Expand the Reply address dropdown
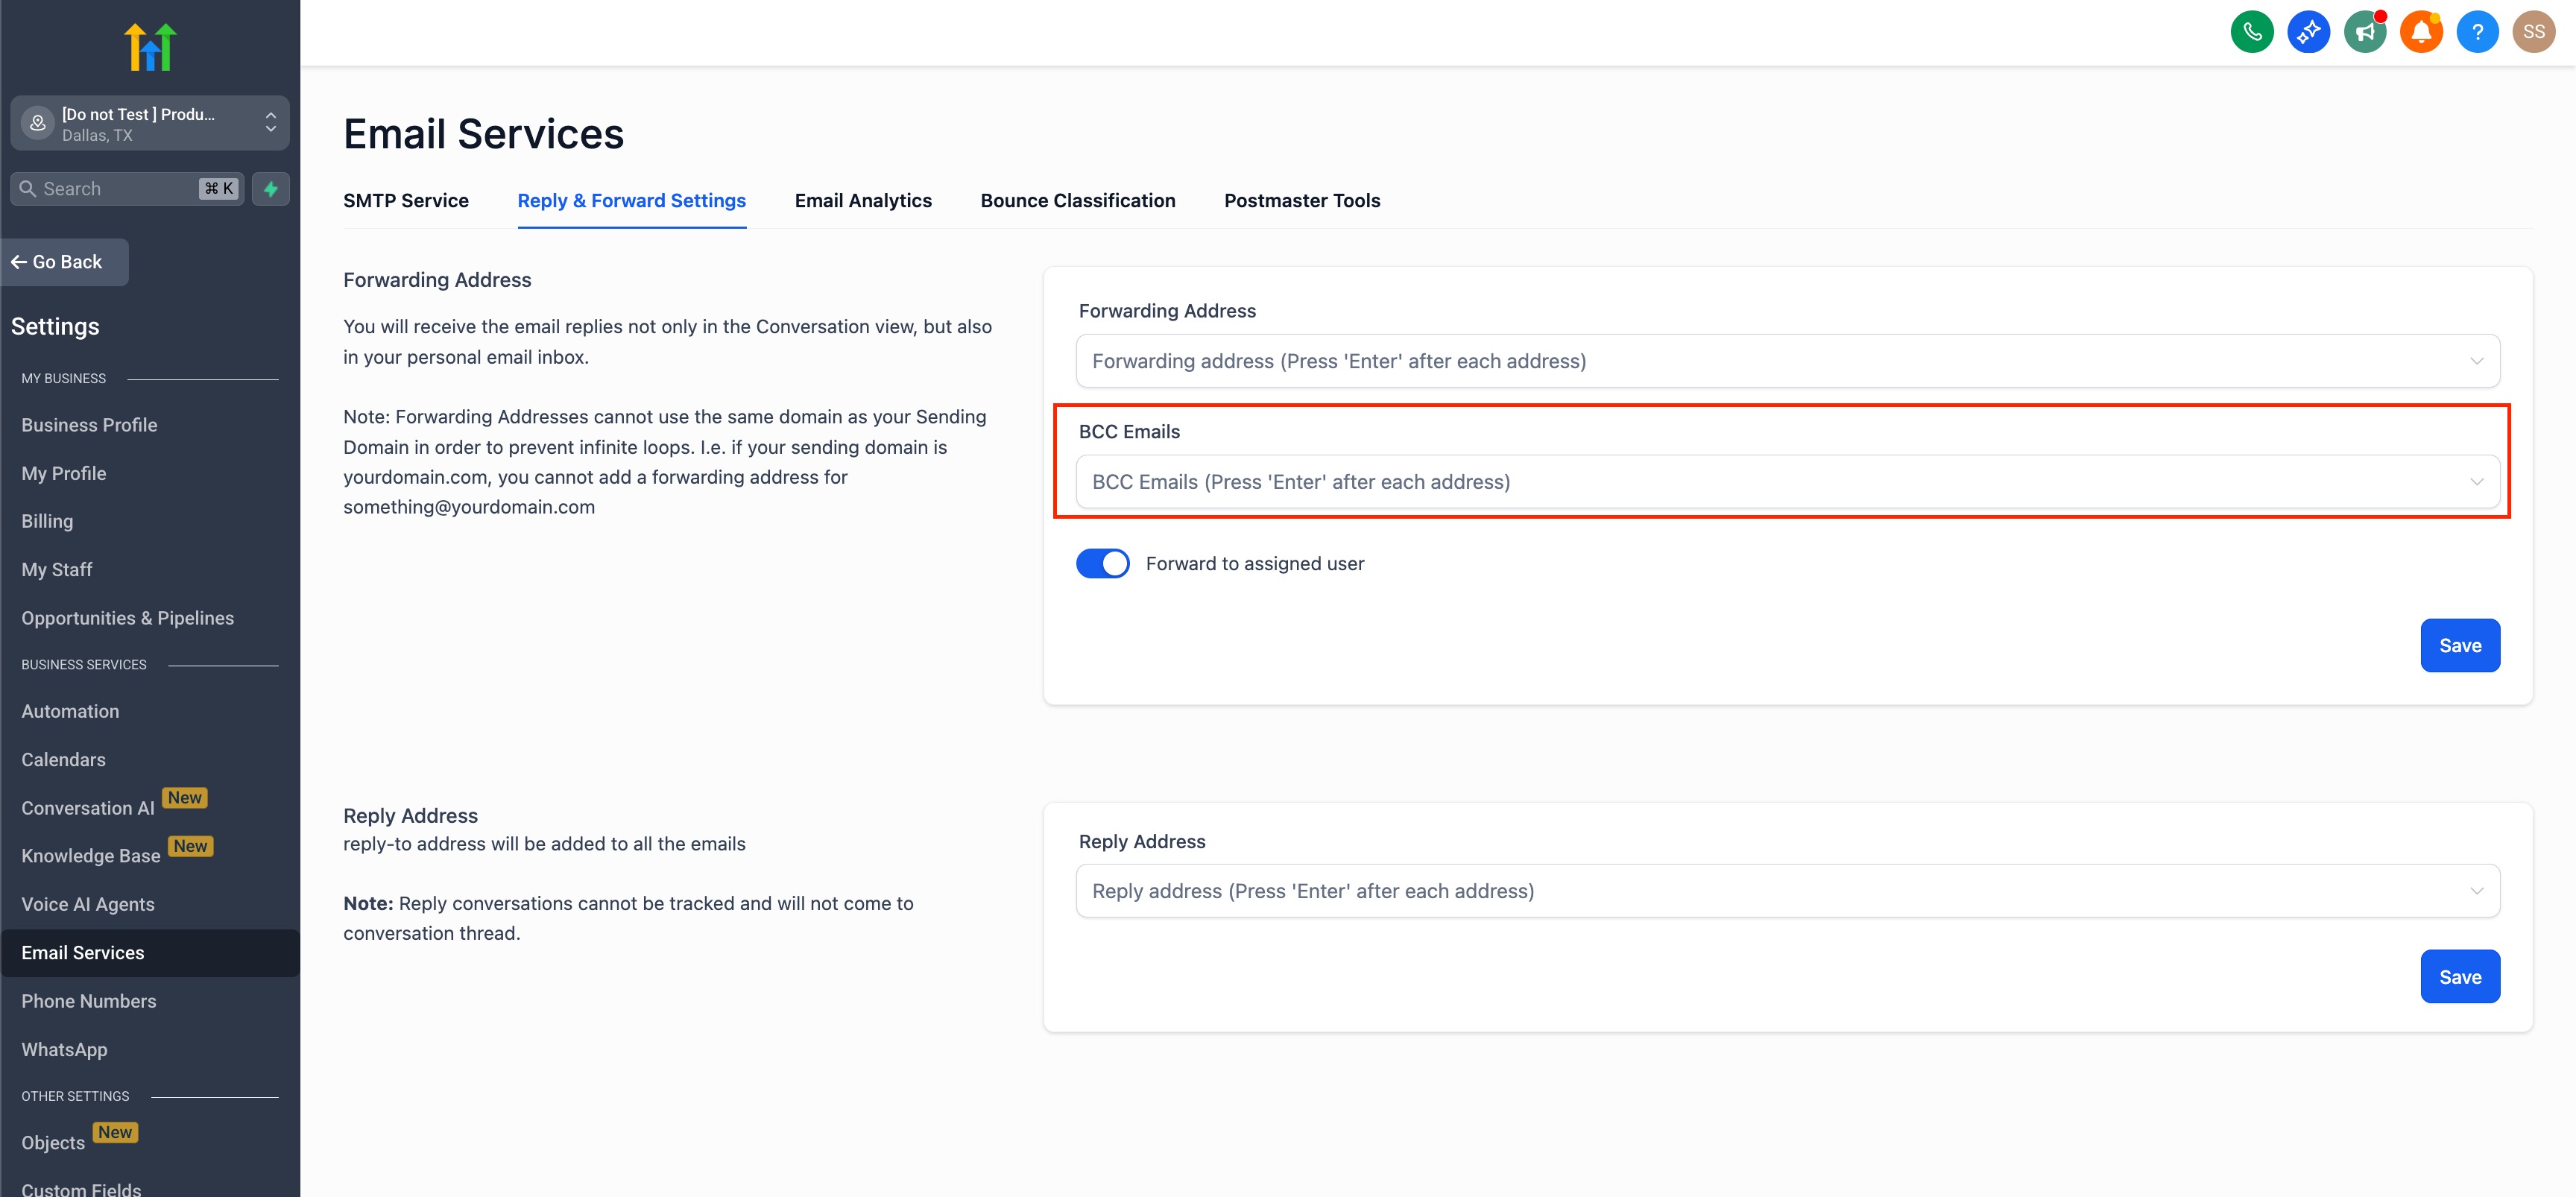 pyautogui.click(x=1787, y=891)
